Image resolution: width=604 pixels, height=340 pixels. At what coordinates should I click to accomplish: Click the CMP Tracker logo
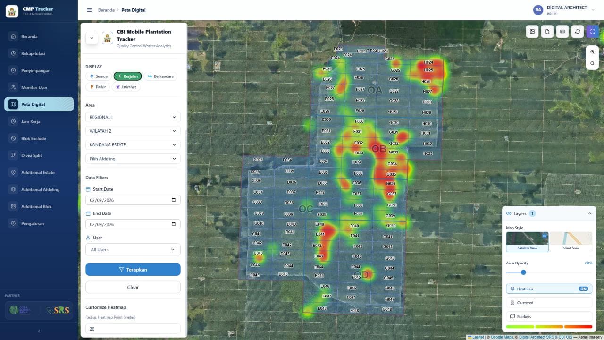click(12, 11)
